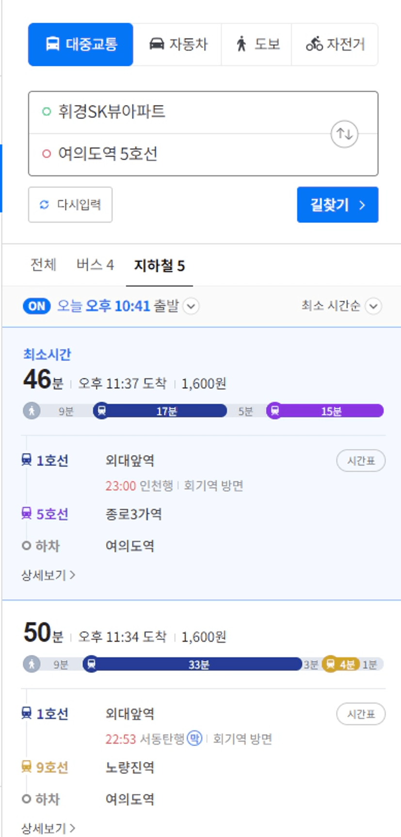The width and height of the screenshot is (401, 837).
Task: Click the walking icon on the 46분 route bar
Action: (32, 411)
